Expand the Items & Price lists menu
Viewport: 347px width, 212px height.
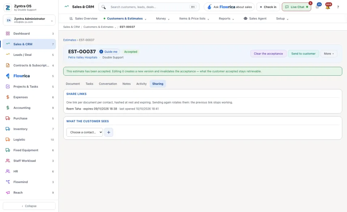pyautogui.click(x=194, y=18)
